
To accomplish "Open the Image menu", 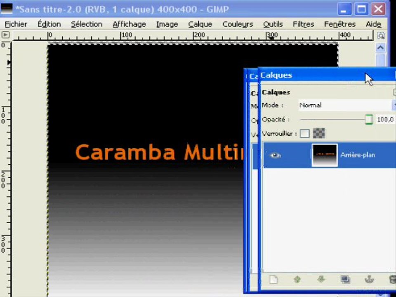I will tap(167, 24).
